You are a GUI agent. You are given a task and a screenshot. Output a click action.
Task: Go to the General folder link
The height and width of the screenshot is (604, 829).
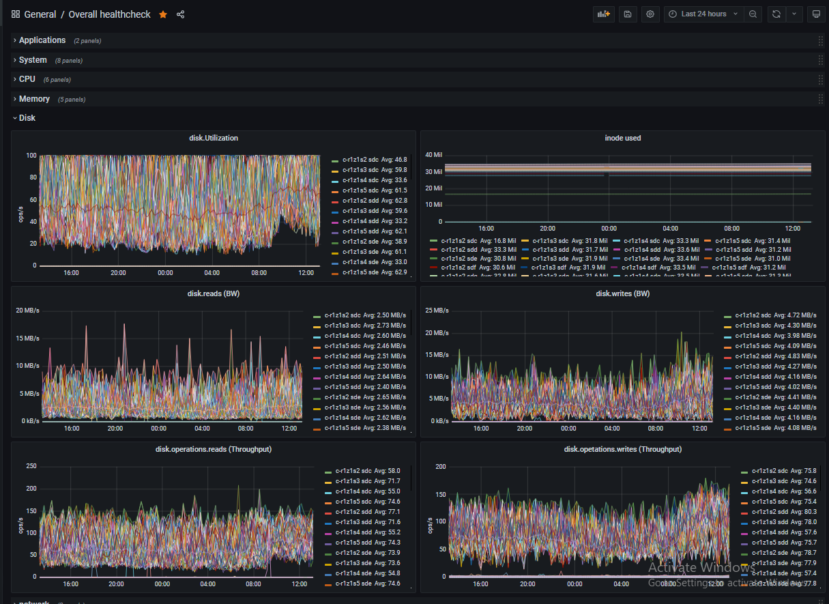[x=40, y=14]
